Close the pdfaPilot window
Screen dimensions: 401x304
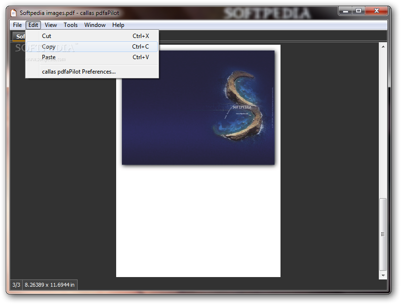[x=376, y=11]
